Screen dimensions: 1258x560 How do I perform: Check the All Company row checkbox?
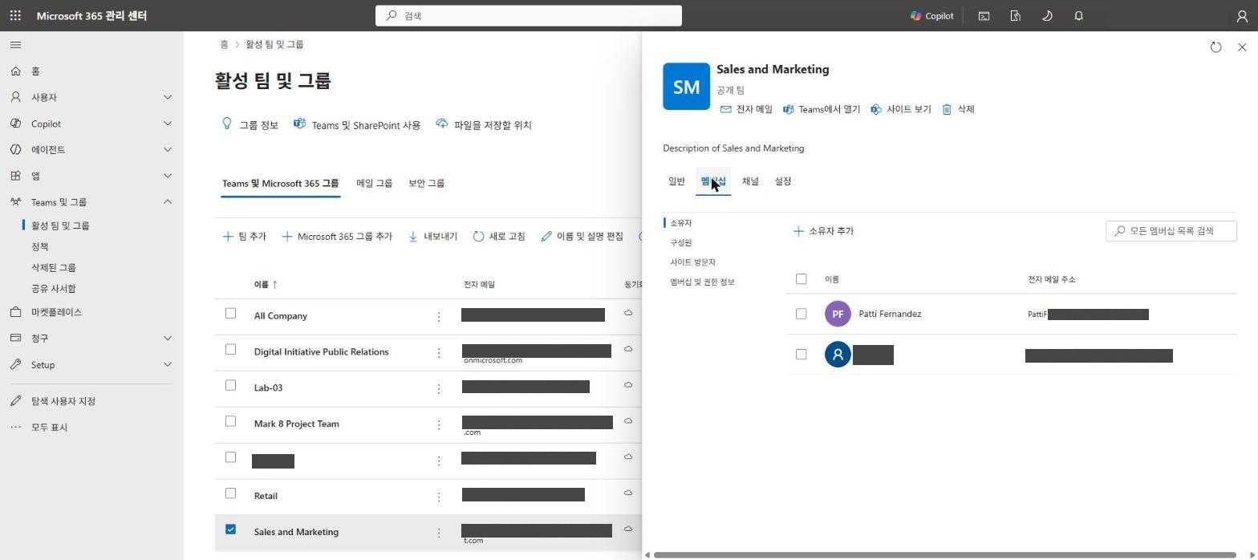pyautogui.click(x=230, y=313)
